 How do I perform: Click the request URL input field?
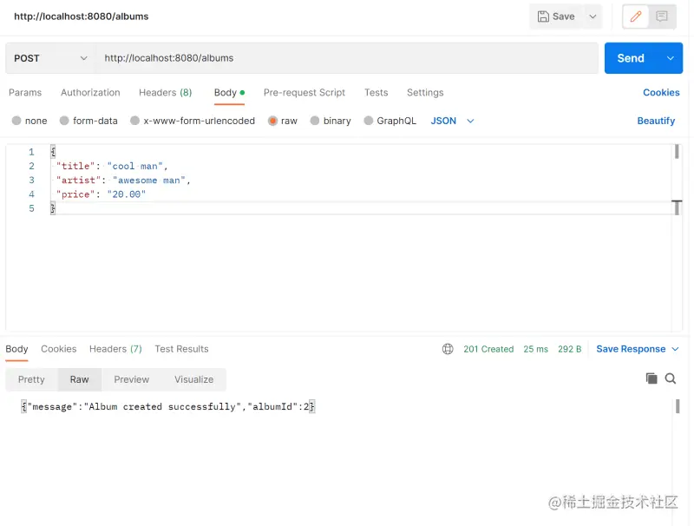tap(346, 58)
